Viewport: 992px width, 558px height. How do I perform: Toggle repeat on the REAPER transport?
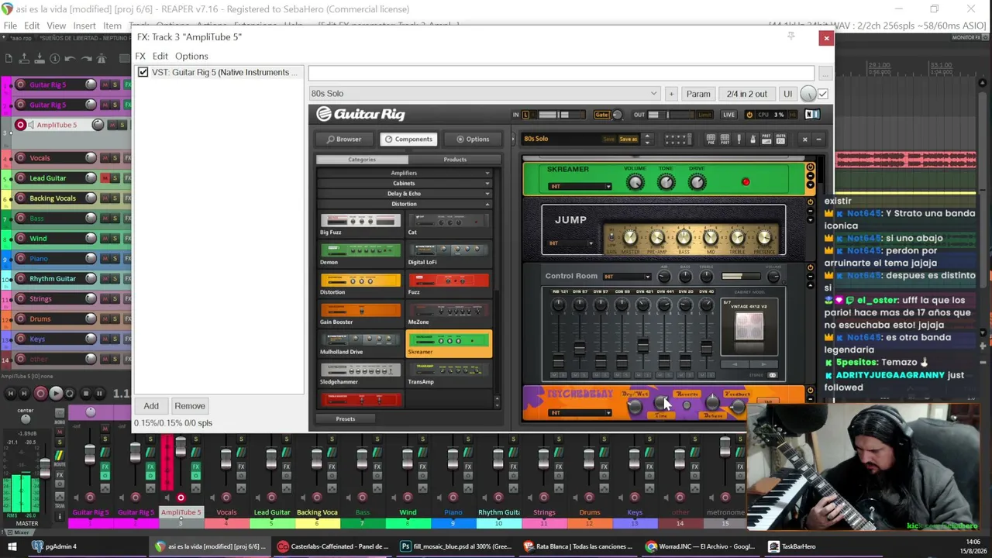click(71, 394)
